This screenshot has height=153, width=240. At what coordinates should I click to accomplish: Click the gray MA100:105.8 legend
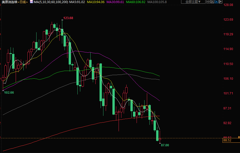[157, 2]
